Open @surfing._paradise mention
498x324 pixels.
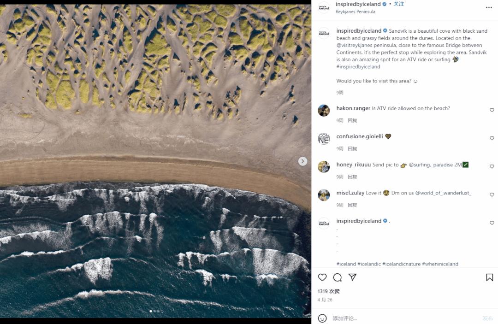coord(431,165)
